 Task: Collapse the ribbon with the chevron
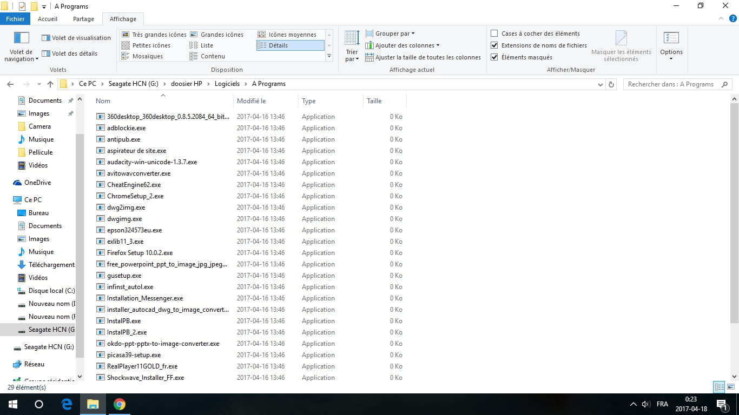click(721, 19)
